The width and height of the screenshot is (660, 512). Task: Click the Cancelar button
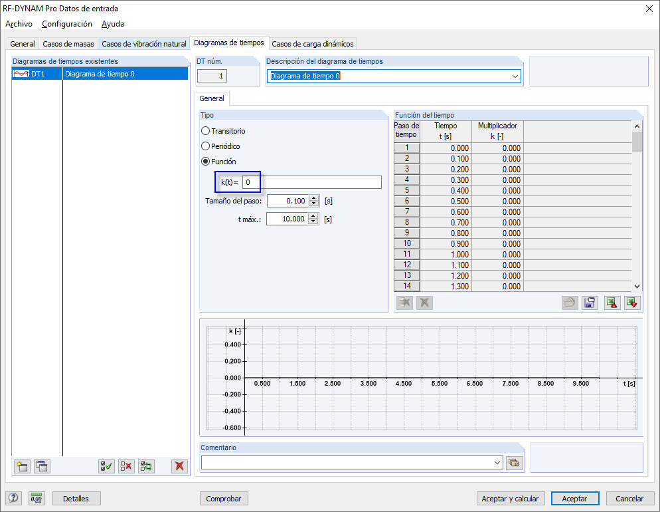pyautogui.click(x=629, y=499)
